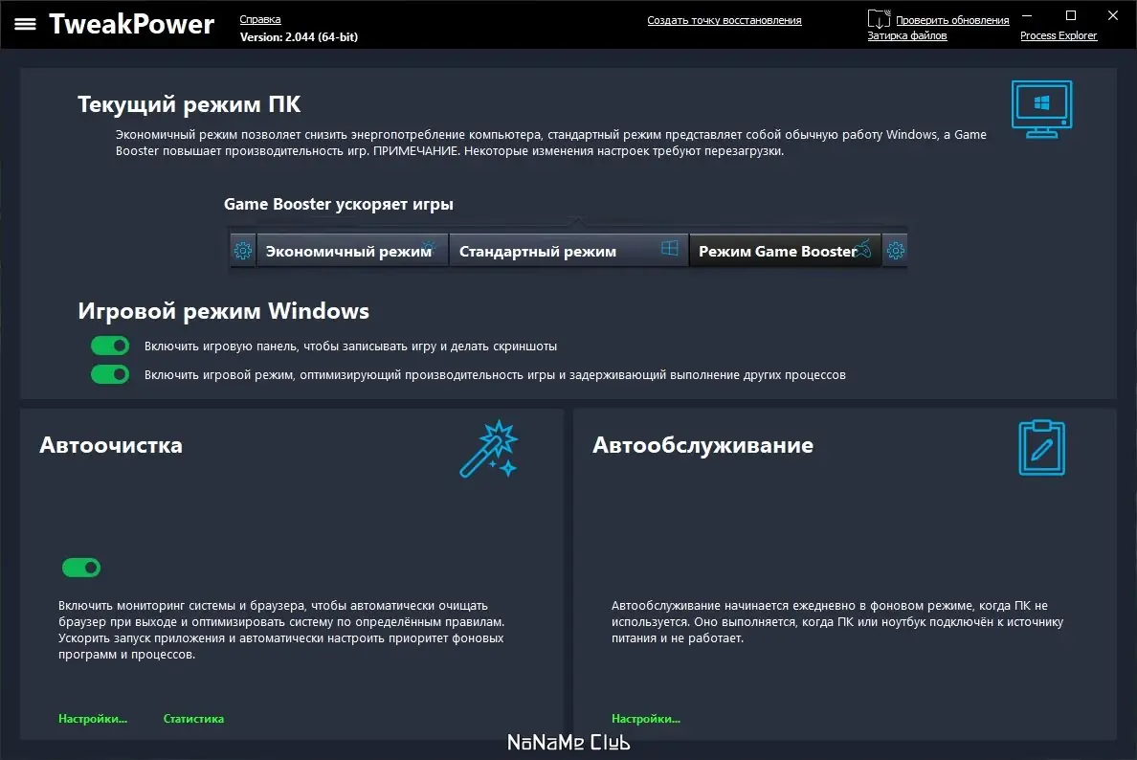Screen dimensions: 1137x760
Task: Click the Автообслуживание clipboard icon
Action: [x=1042, y=448]
